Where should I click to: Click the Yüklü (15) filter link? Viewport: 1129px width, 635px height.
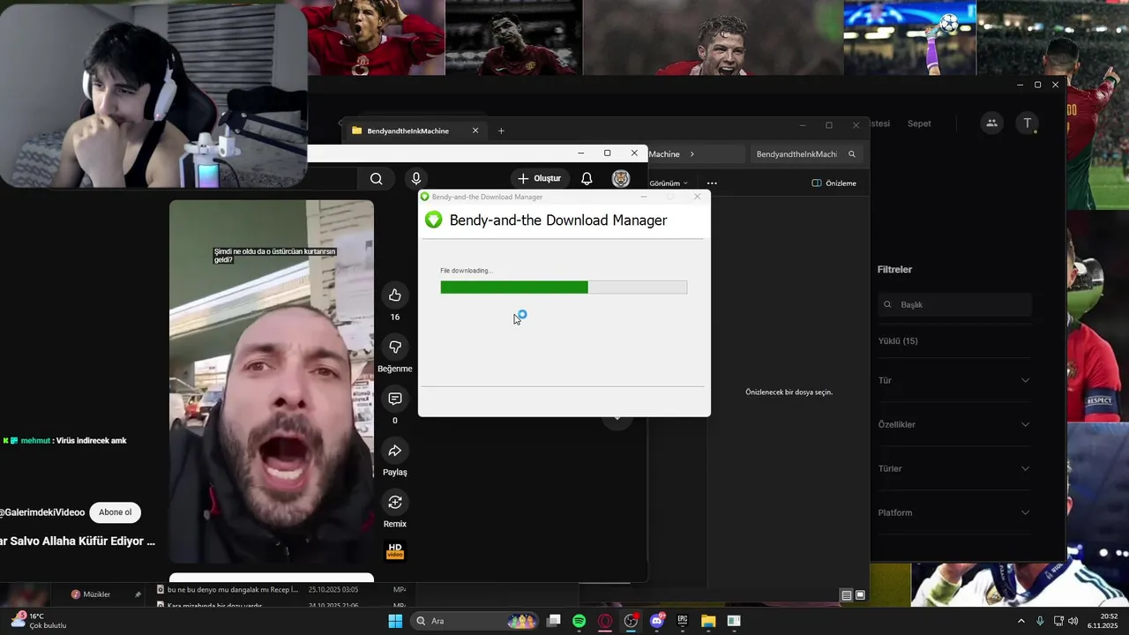point(898,340)
